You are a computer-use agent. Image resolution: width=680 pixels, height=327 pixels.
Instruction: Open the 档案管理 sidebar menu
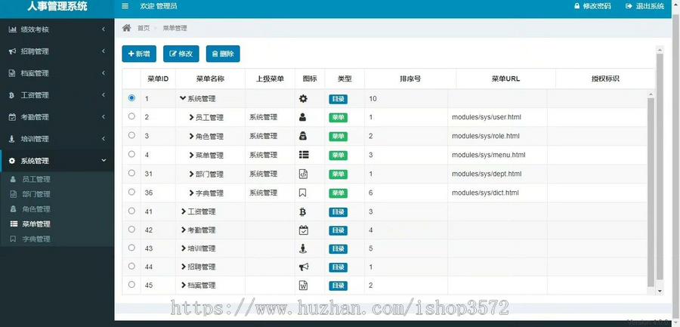57,73
